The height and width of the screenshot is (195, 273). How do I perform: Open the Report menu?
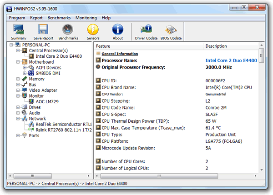36,18
